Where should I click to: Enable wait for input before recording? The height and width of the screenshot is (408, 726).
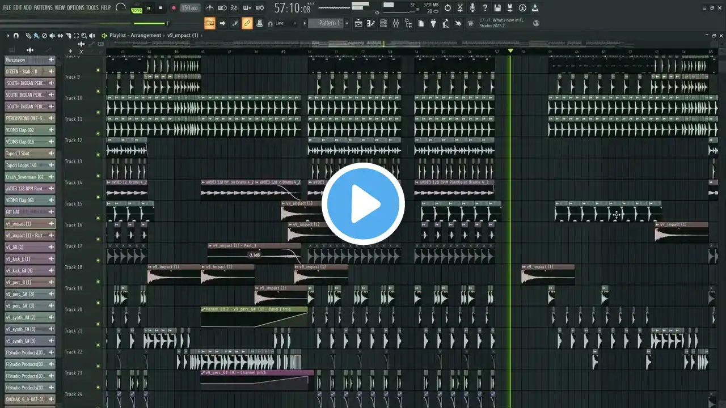click(x=222, y=8)
